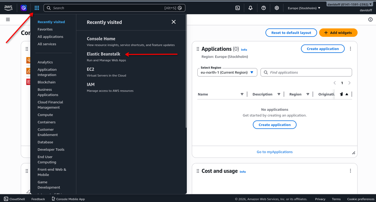Open the Services grid menu

(x=37, y=7)
